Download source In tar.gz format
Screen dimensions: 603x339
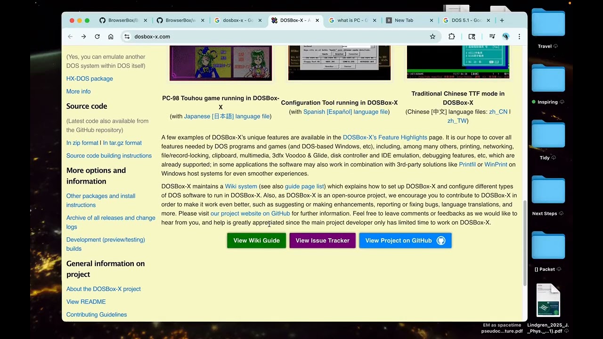(122, 143)
